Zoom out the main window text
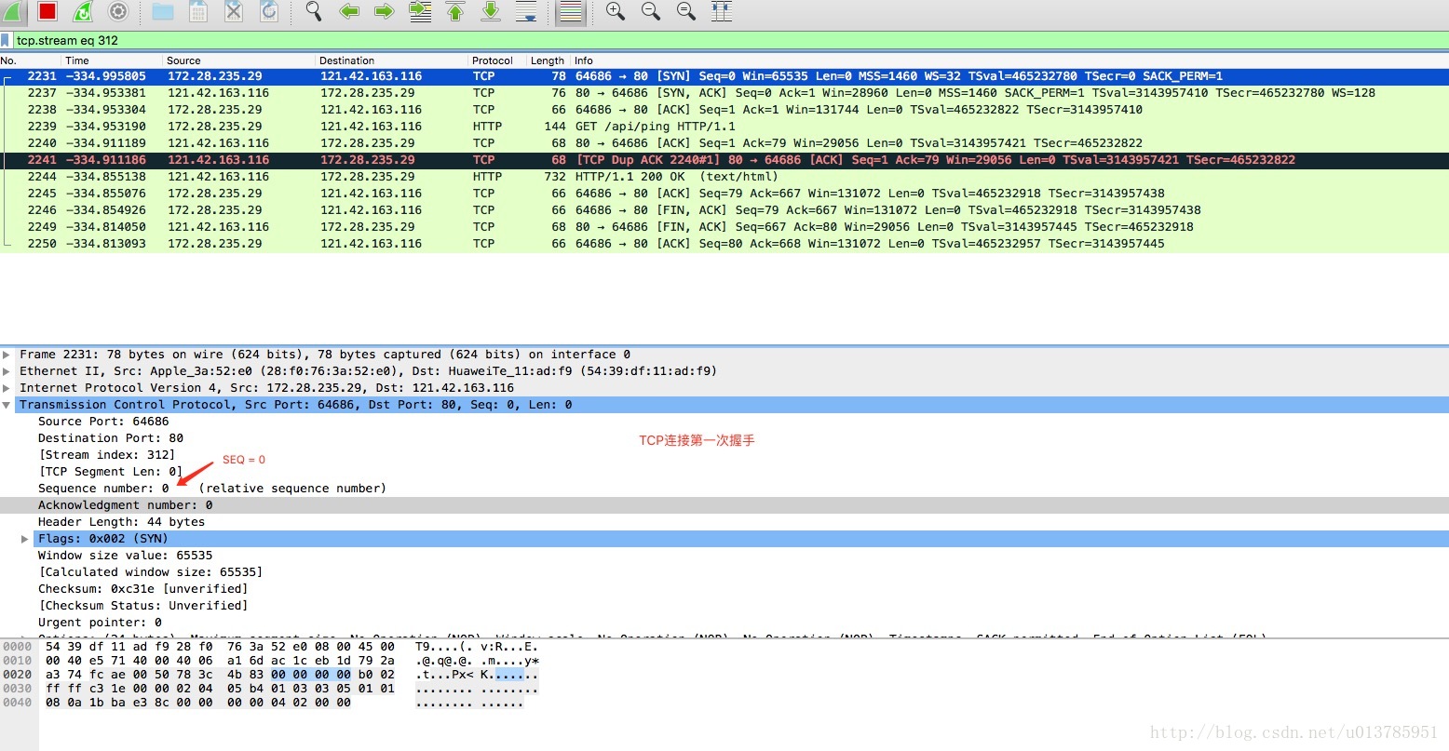The image size is (1449, 751). [651, 11]
